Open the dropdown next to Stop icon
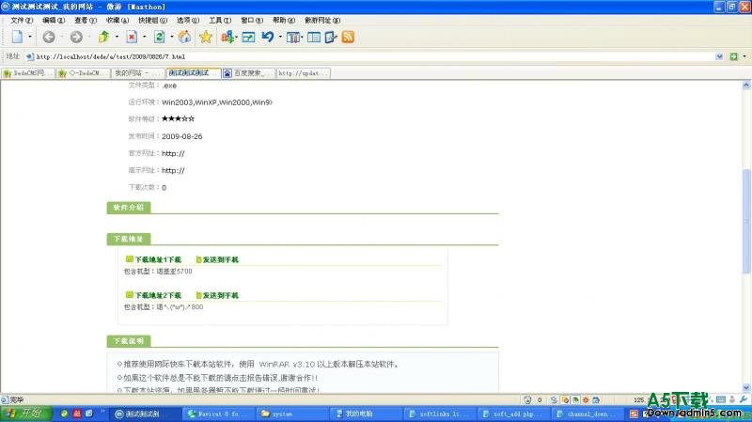 click(145, 37)
